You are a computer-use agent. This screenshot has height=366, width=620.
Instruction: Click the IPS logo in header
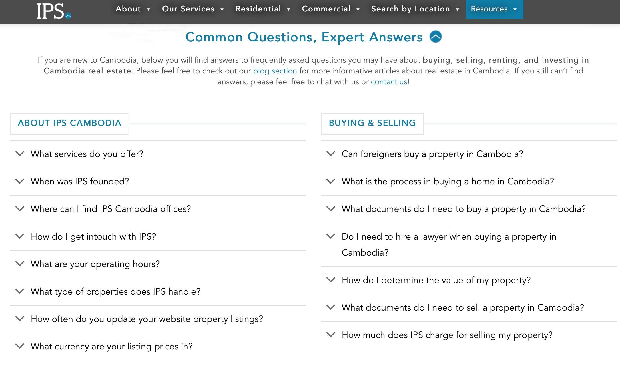(x=53, y=11)
